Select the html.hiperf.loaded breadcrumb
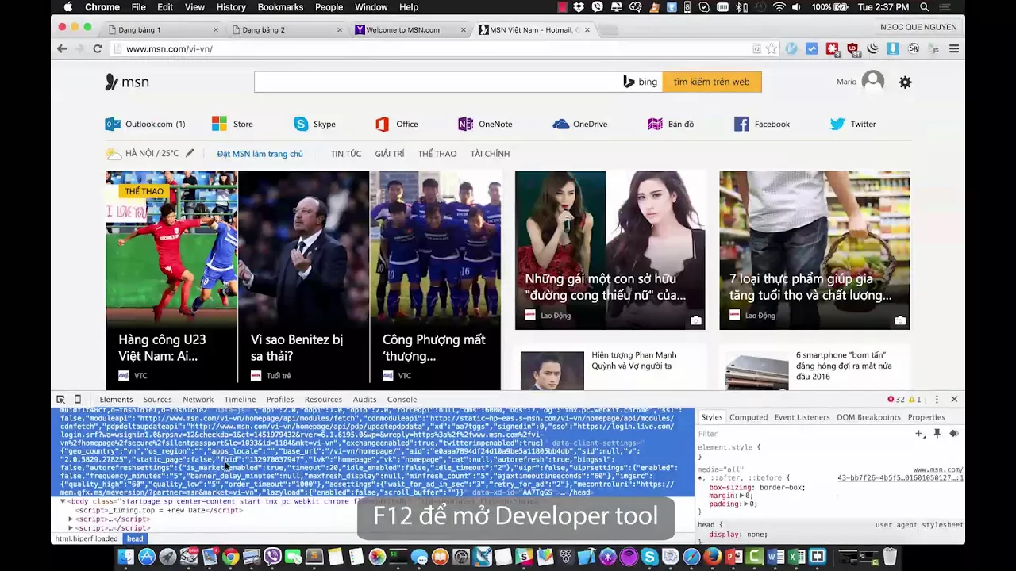 click(x=86, y=539)
